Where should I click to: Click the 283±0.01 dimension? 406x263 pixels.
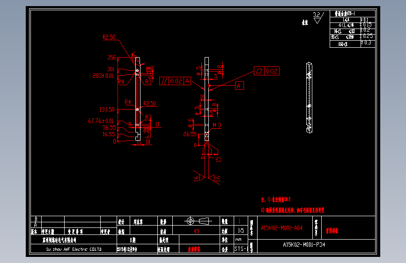[x=103, y=76]
